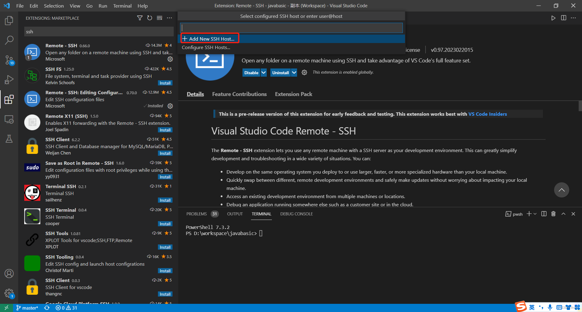
Task: Open the Remote Explorer view
Action: coord(9,119)
